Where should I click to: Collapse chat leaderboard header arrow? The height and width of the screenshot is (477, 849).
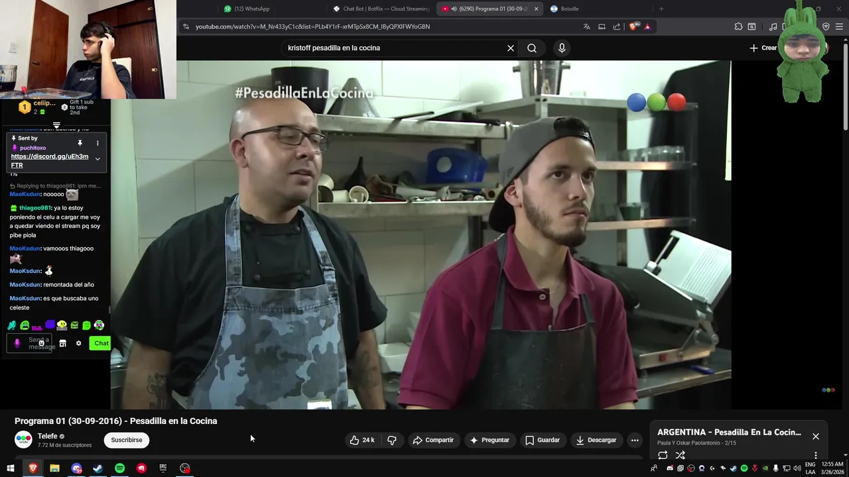coord(56,125)
